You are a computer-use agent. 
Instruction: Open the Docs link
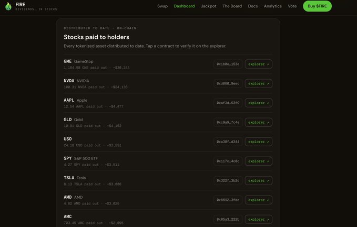click(253, 6)
